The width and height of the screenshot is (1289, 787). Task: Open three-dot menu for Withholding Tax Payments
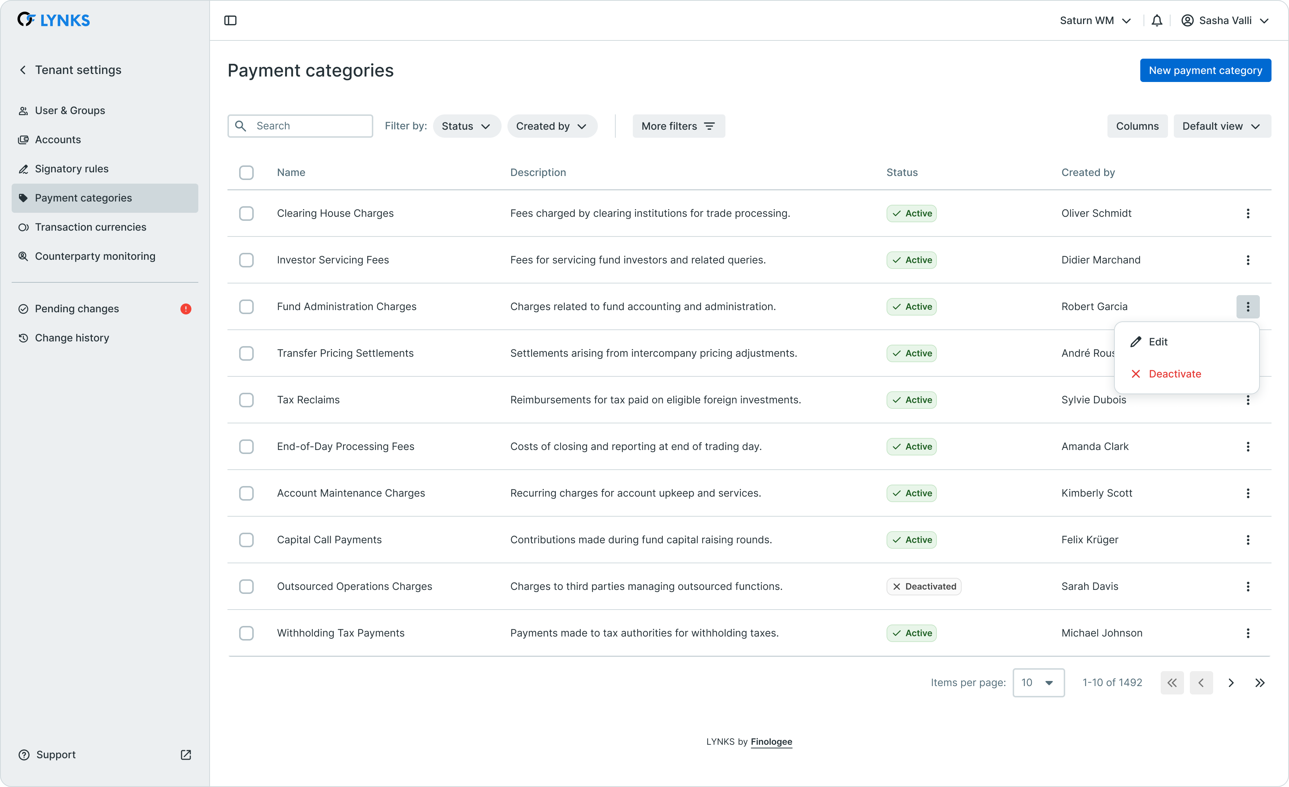click(1248, 633)
